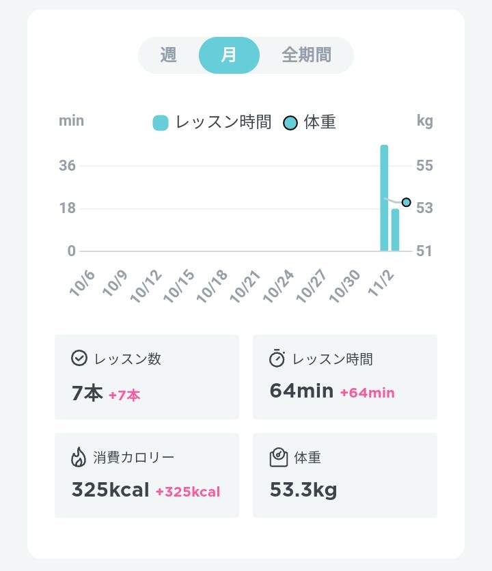Click the weight data point on chart
Image resolution: width=492 pixels, height=571 pixels.
pos(407,202)
